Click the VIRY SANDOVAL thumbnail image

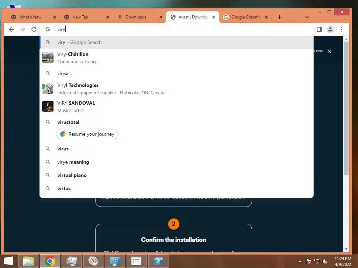tap(48, 106)
